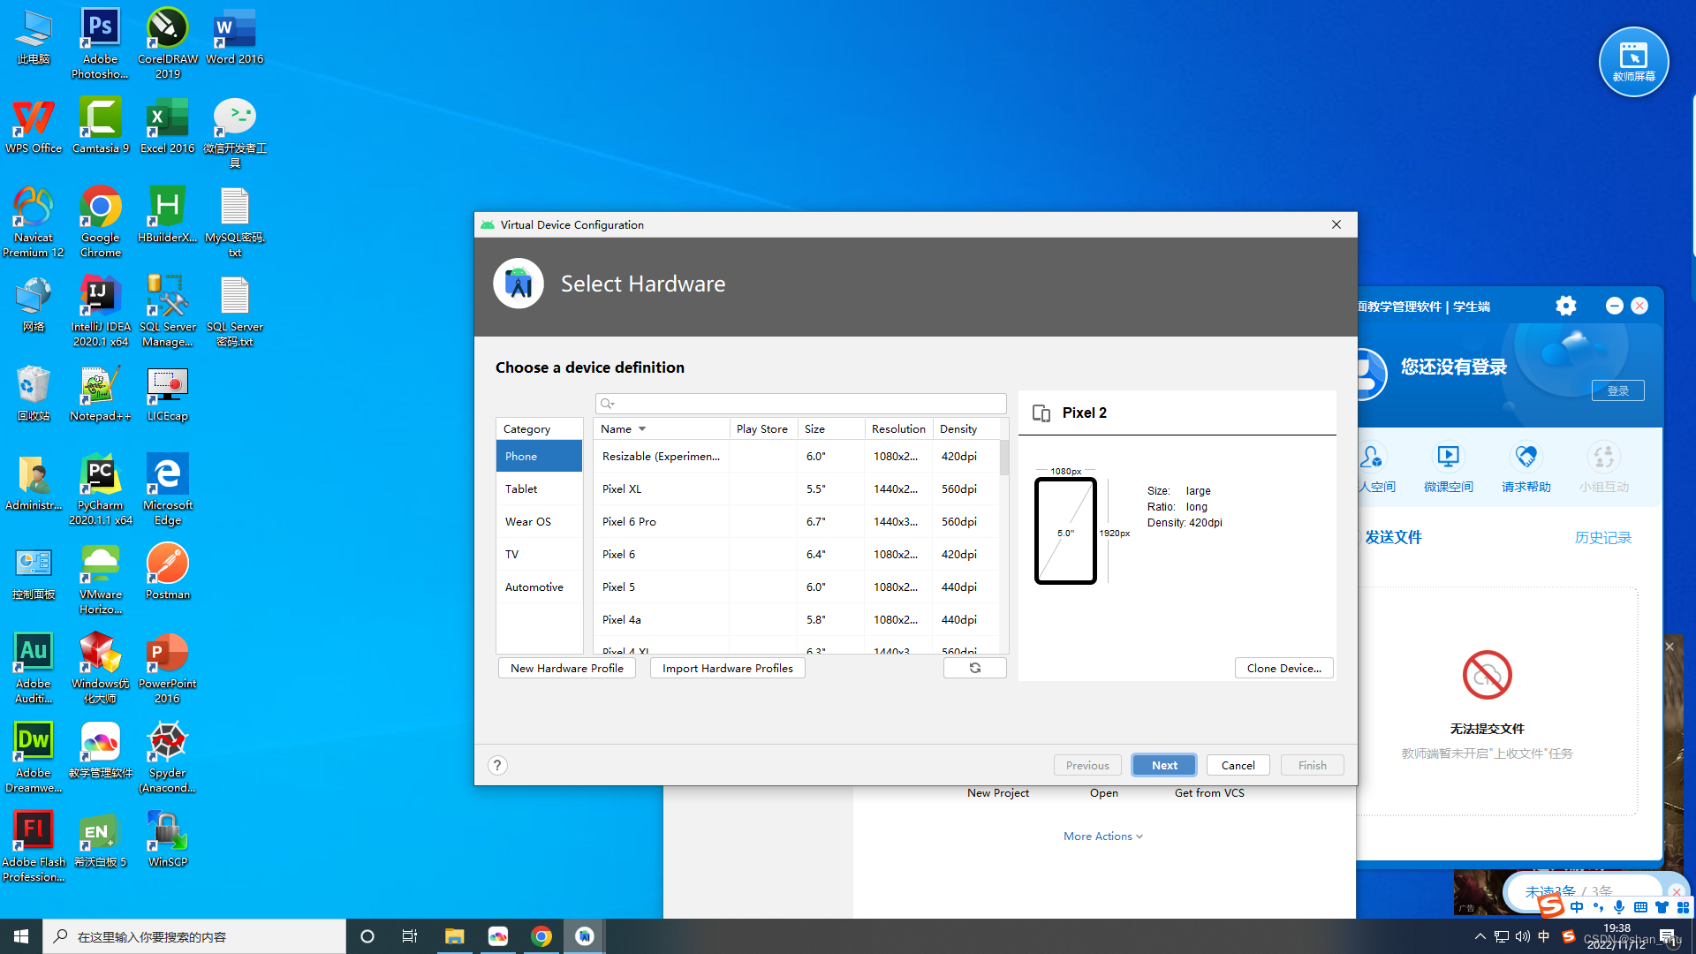The image size is (1696, 954).
Task: Select the Tablet category
Action: point(521,488)
